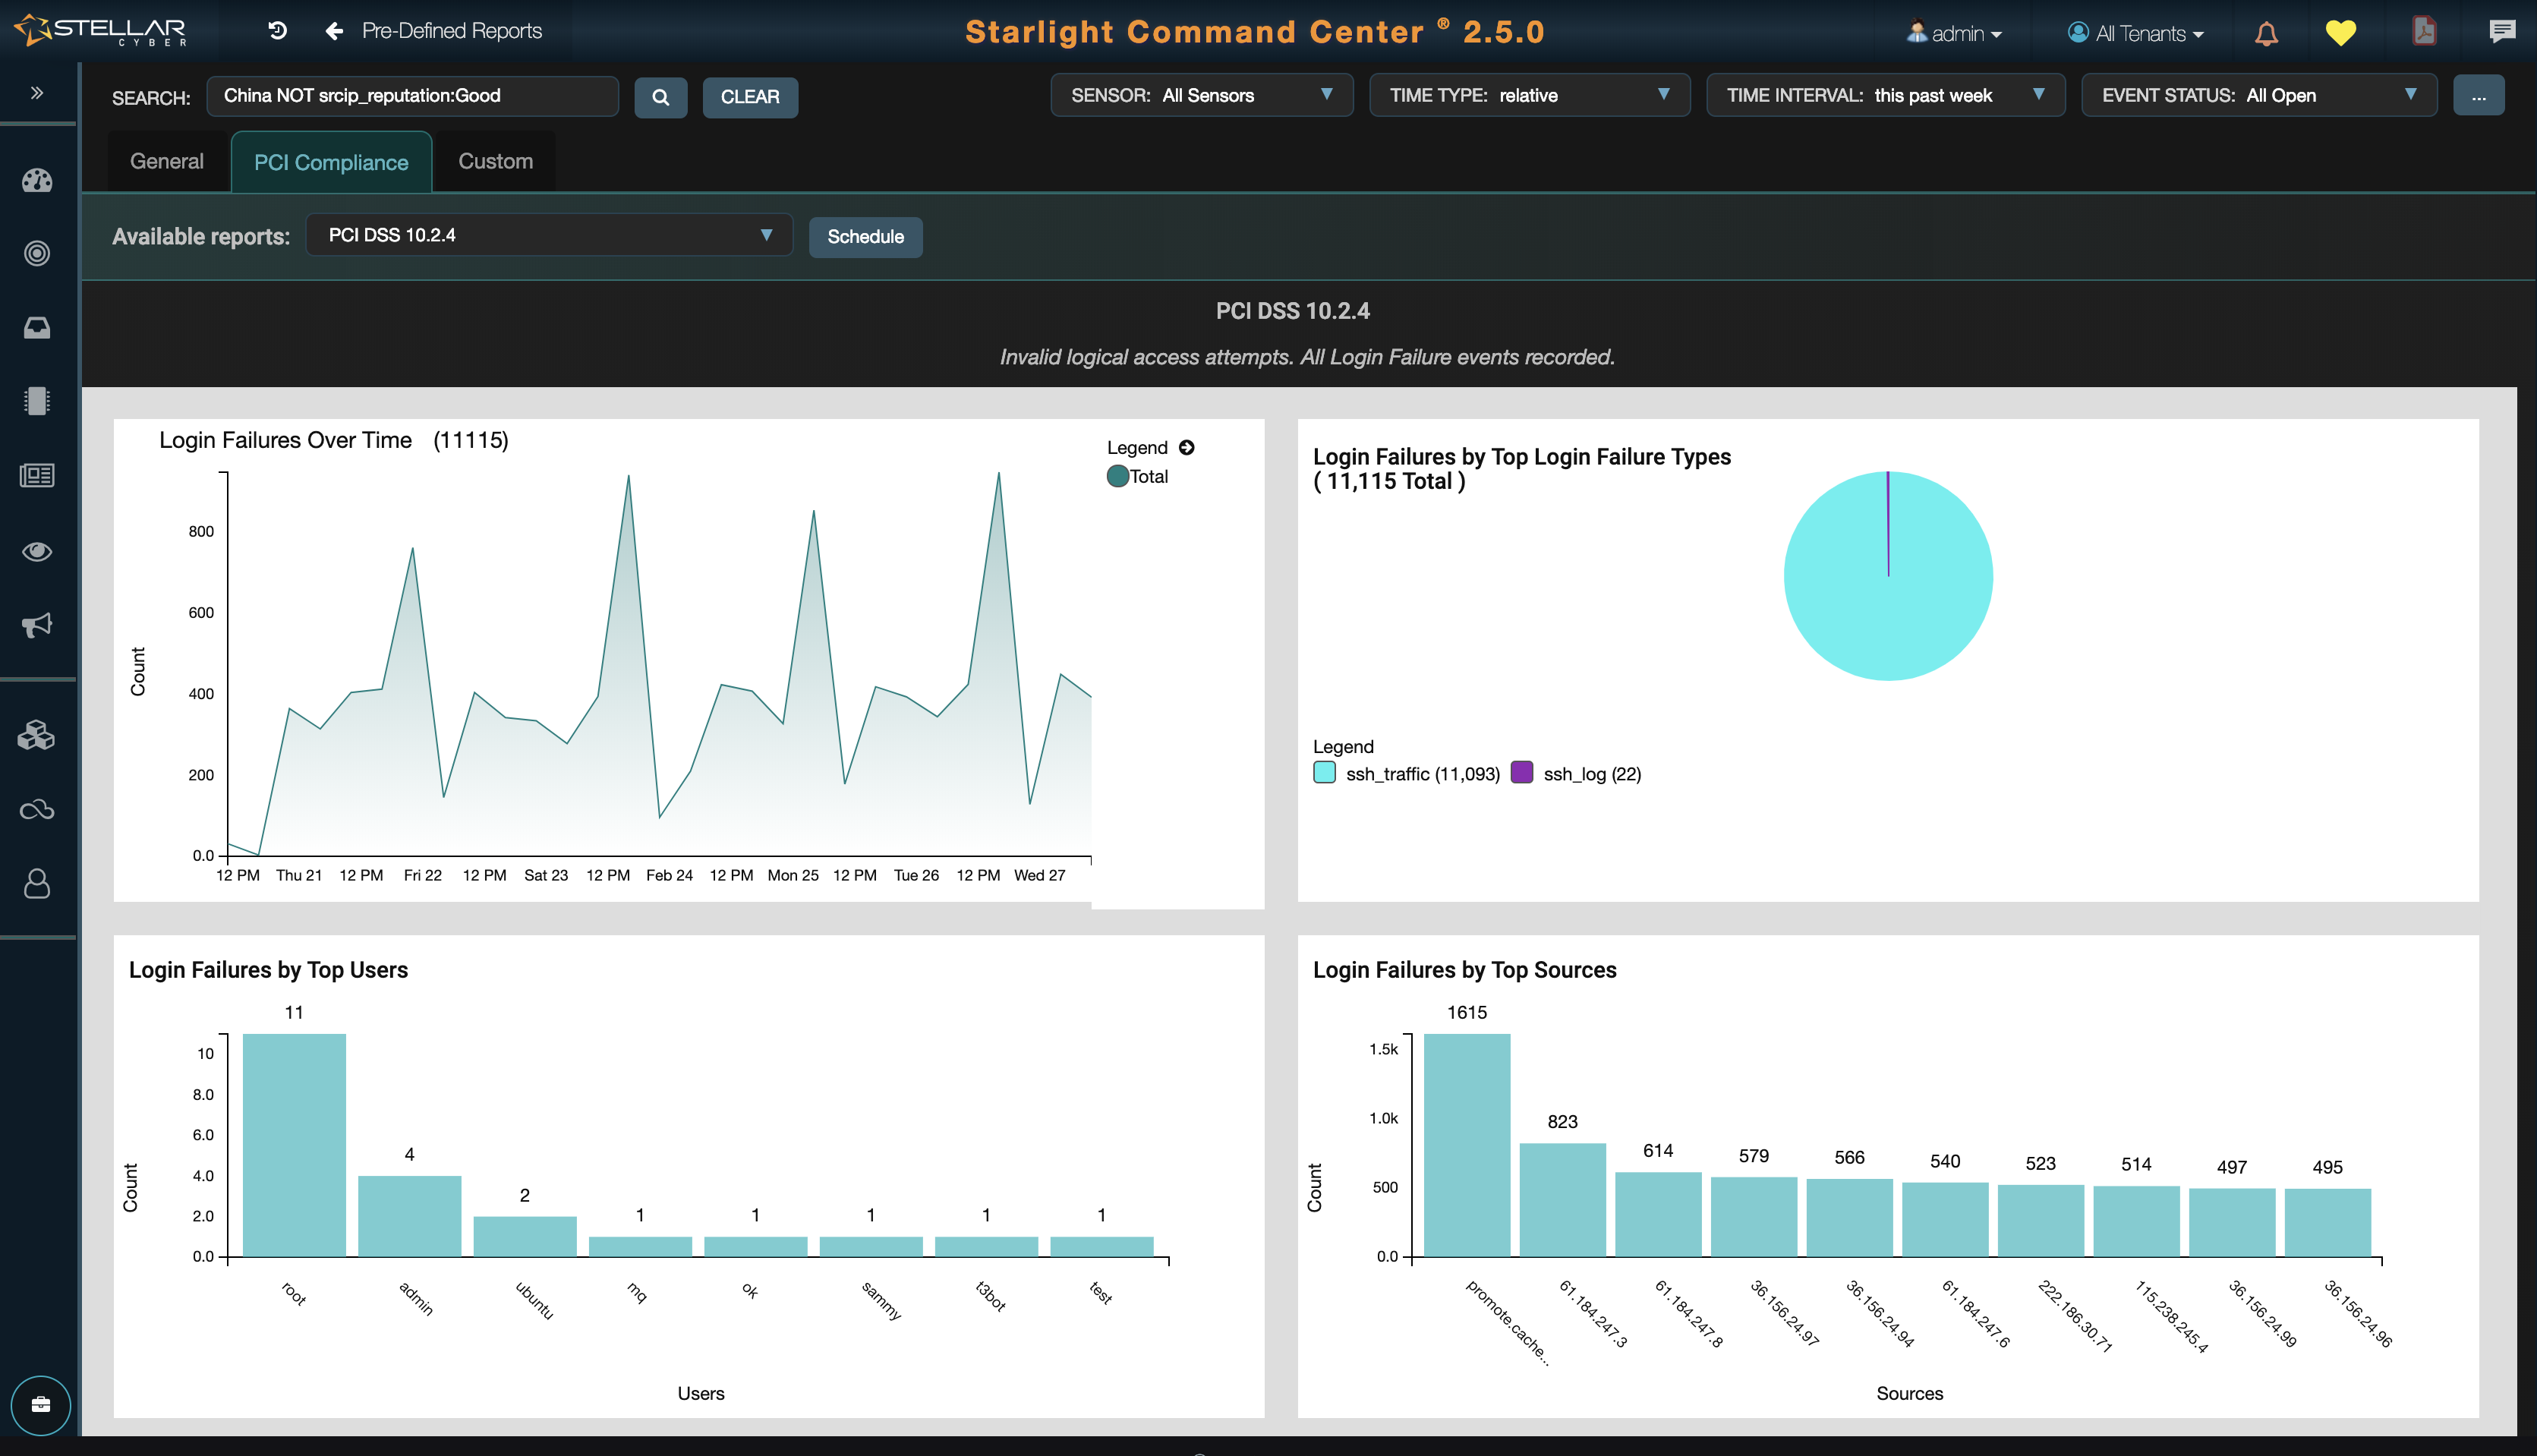Click the root user bar
The height and width of the screenshot is (1456, 2537).
[294, 1145]
